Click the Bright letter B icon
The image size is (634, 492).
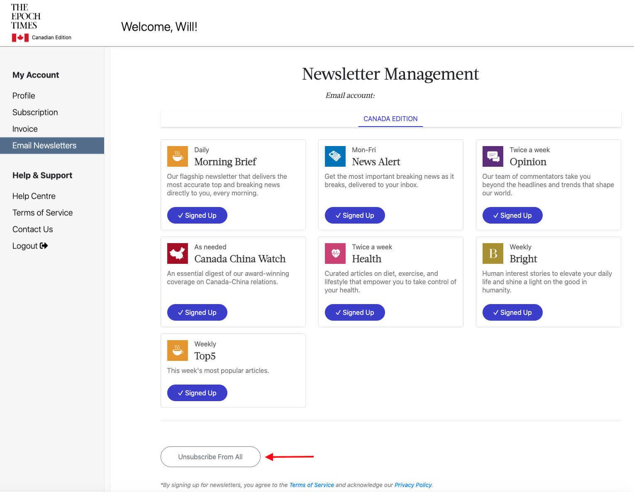click(x=493, y=253)
